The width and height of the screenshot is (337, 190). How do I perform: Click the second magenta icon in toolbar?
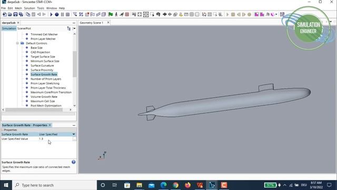(262, 14)
